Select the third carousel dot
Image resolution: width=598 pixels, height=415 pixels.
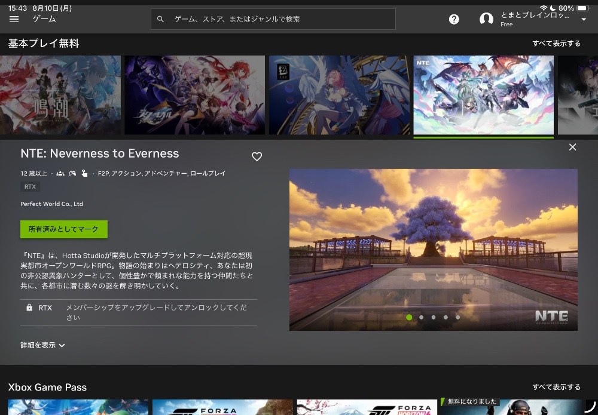pyautogui.click(x=434, y=317)
